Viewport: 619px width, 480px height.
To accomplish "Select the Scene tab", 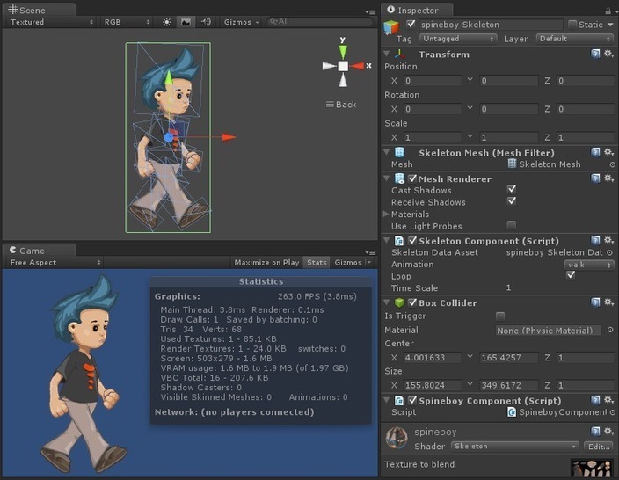I will 26,10.
